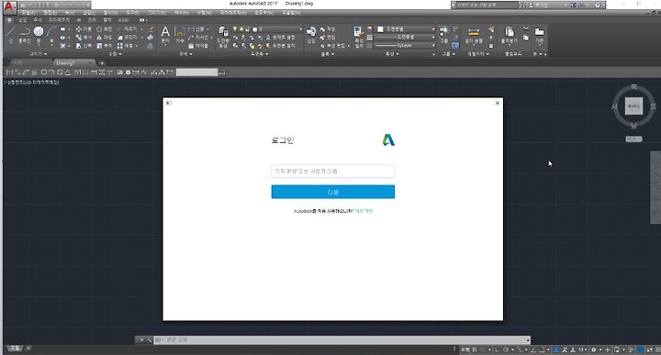This screenshot has width=661, height=355.
Task: Choose the Stretch (신축) tool
Action: tap(84, 46)
